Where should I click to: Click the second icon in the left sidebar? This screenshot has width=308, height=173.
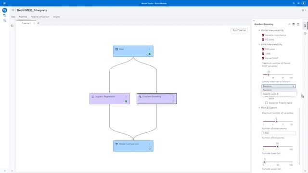(x=4, y=15)
